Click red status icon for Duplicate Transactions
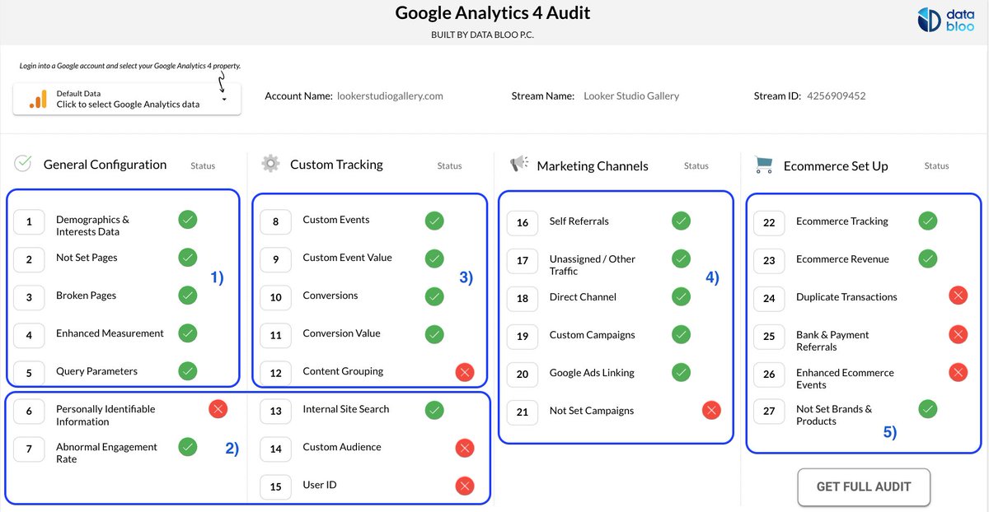This screenshot has height=512, width=989. pos(958,296)
